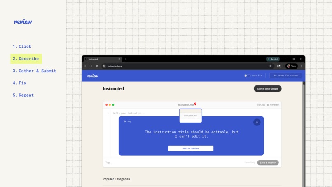Screen dimensions: 332x187
Task: Bookmark this page with the star icon
Action: [270, 66]
